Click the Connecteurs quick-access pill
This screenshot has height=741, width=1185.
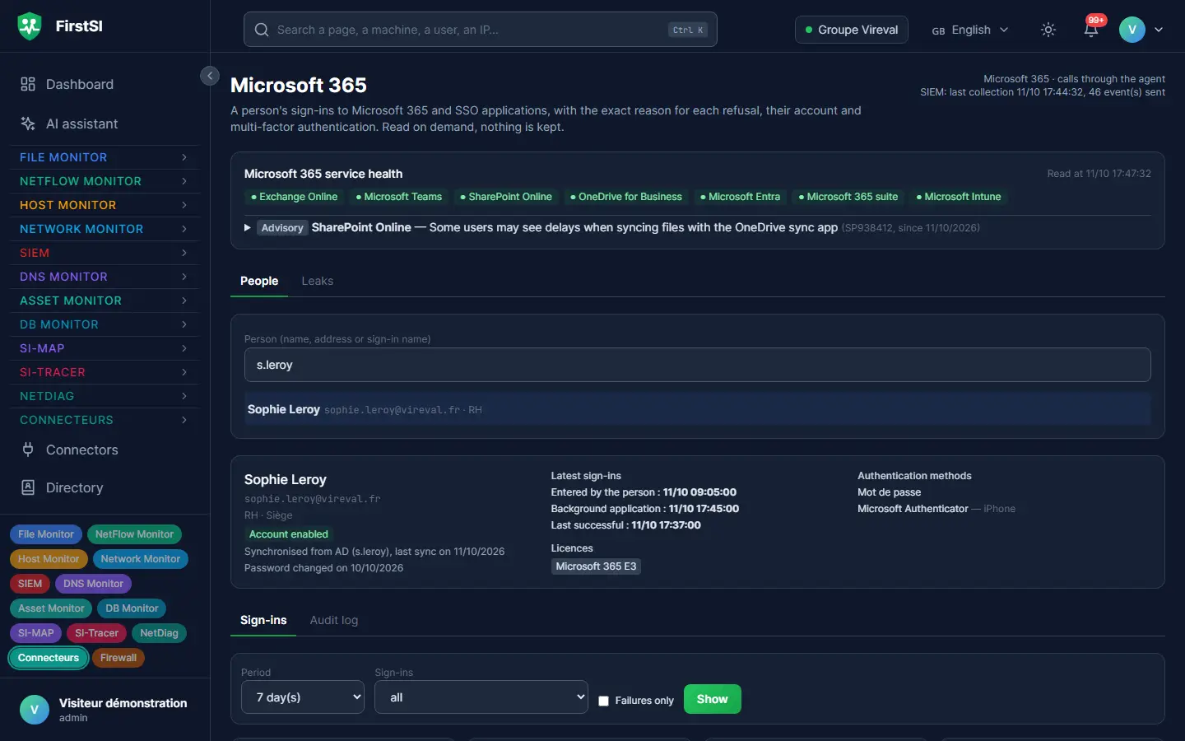pyautogui.click(x=49, y=658)
